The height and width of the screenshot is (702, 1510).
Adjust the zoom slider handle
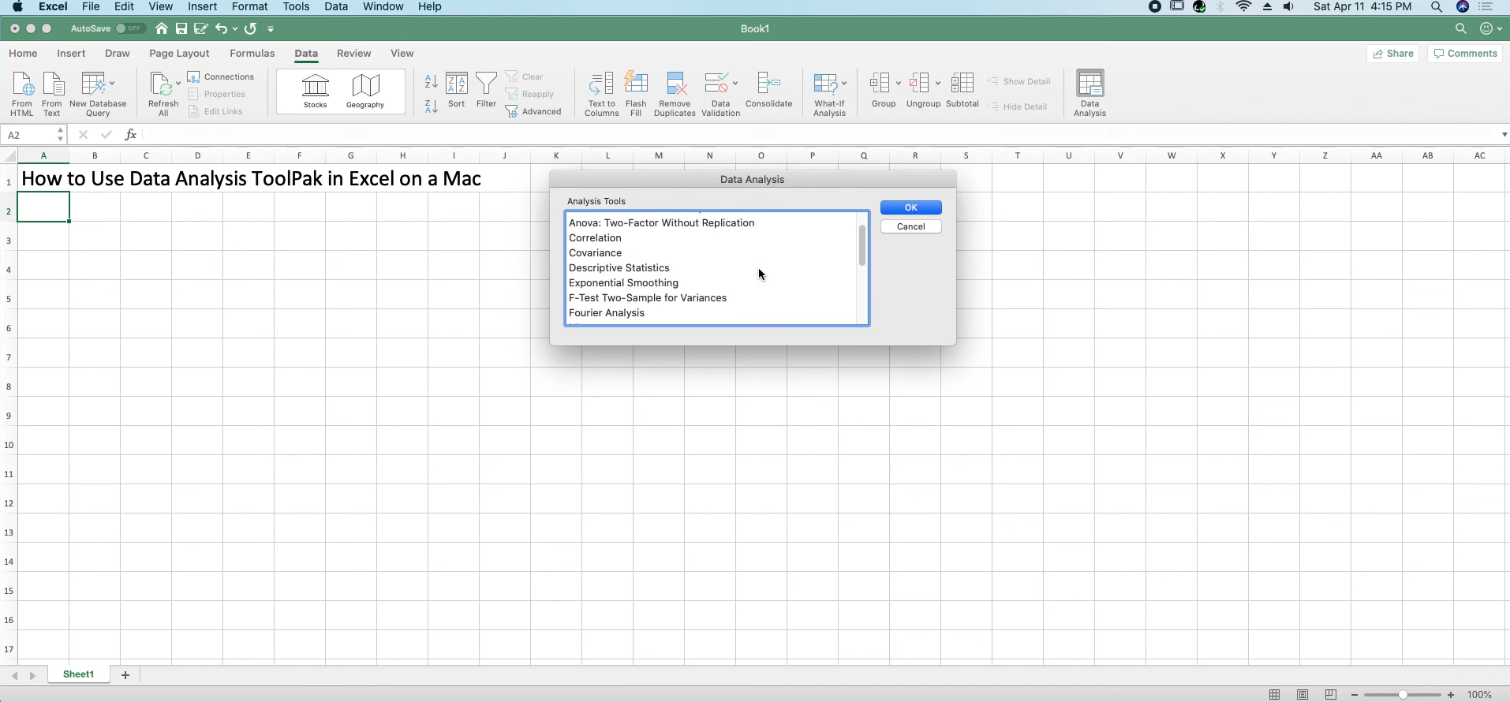[x=1403, y=695]
